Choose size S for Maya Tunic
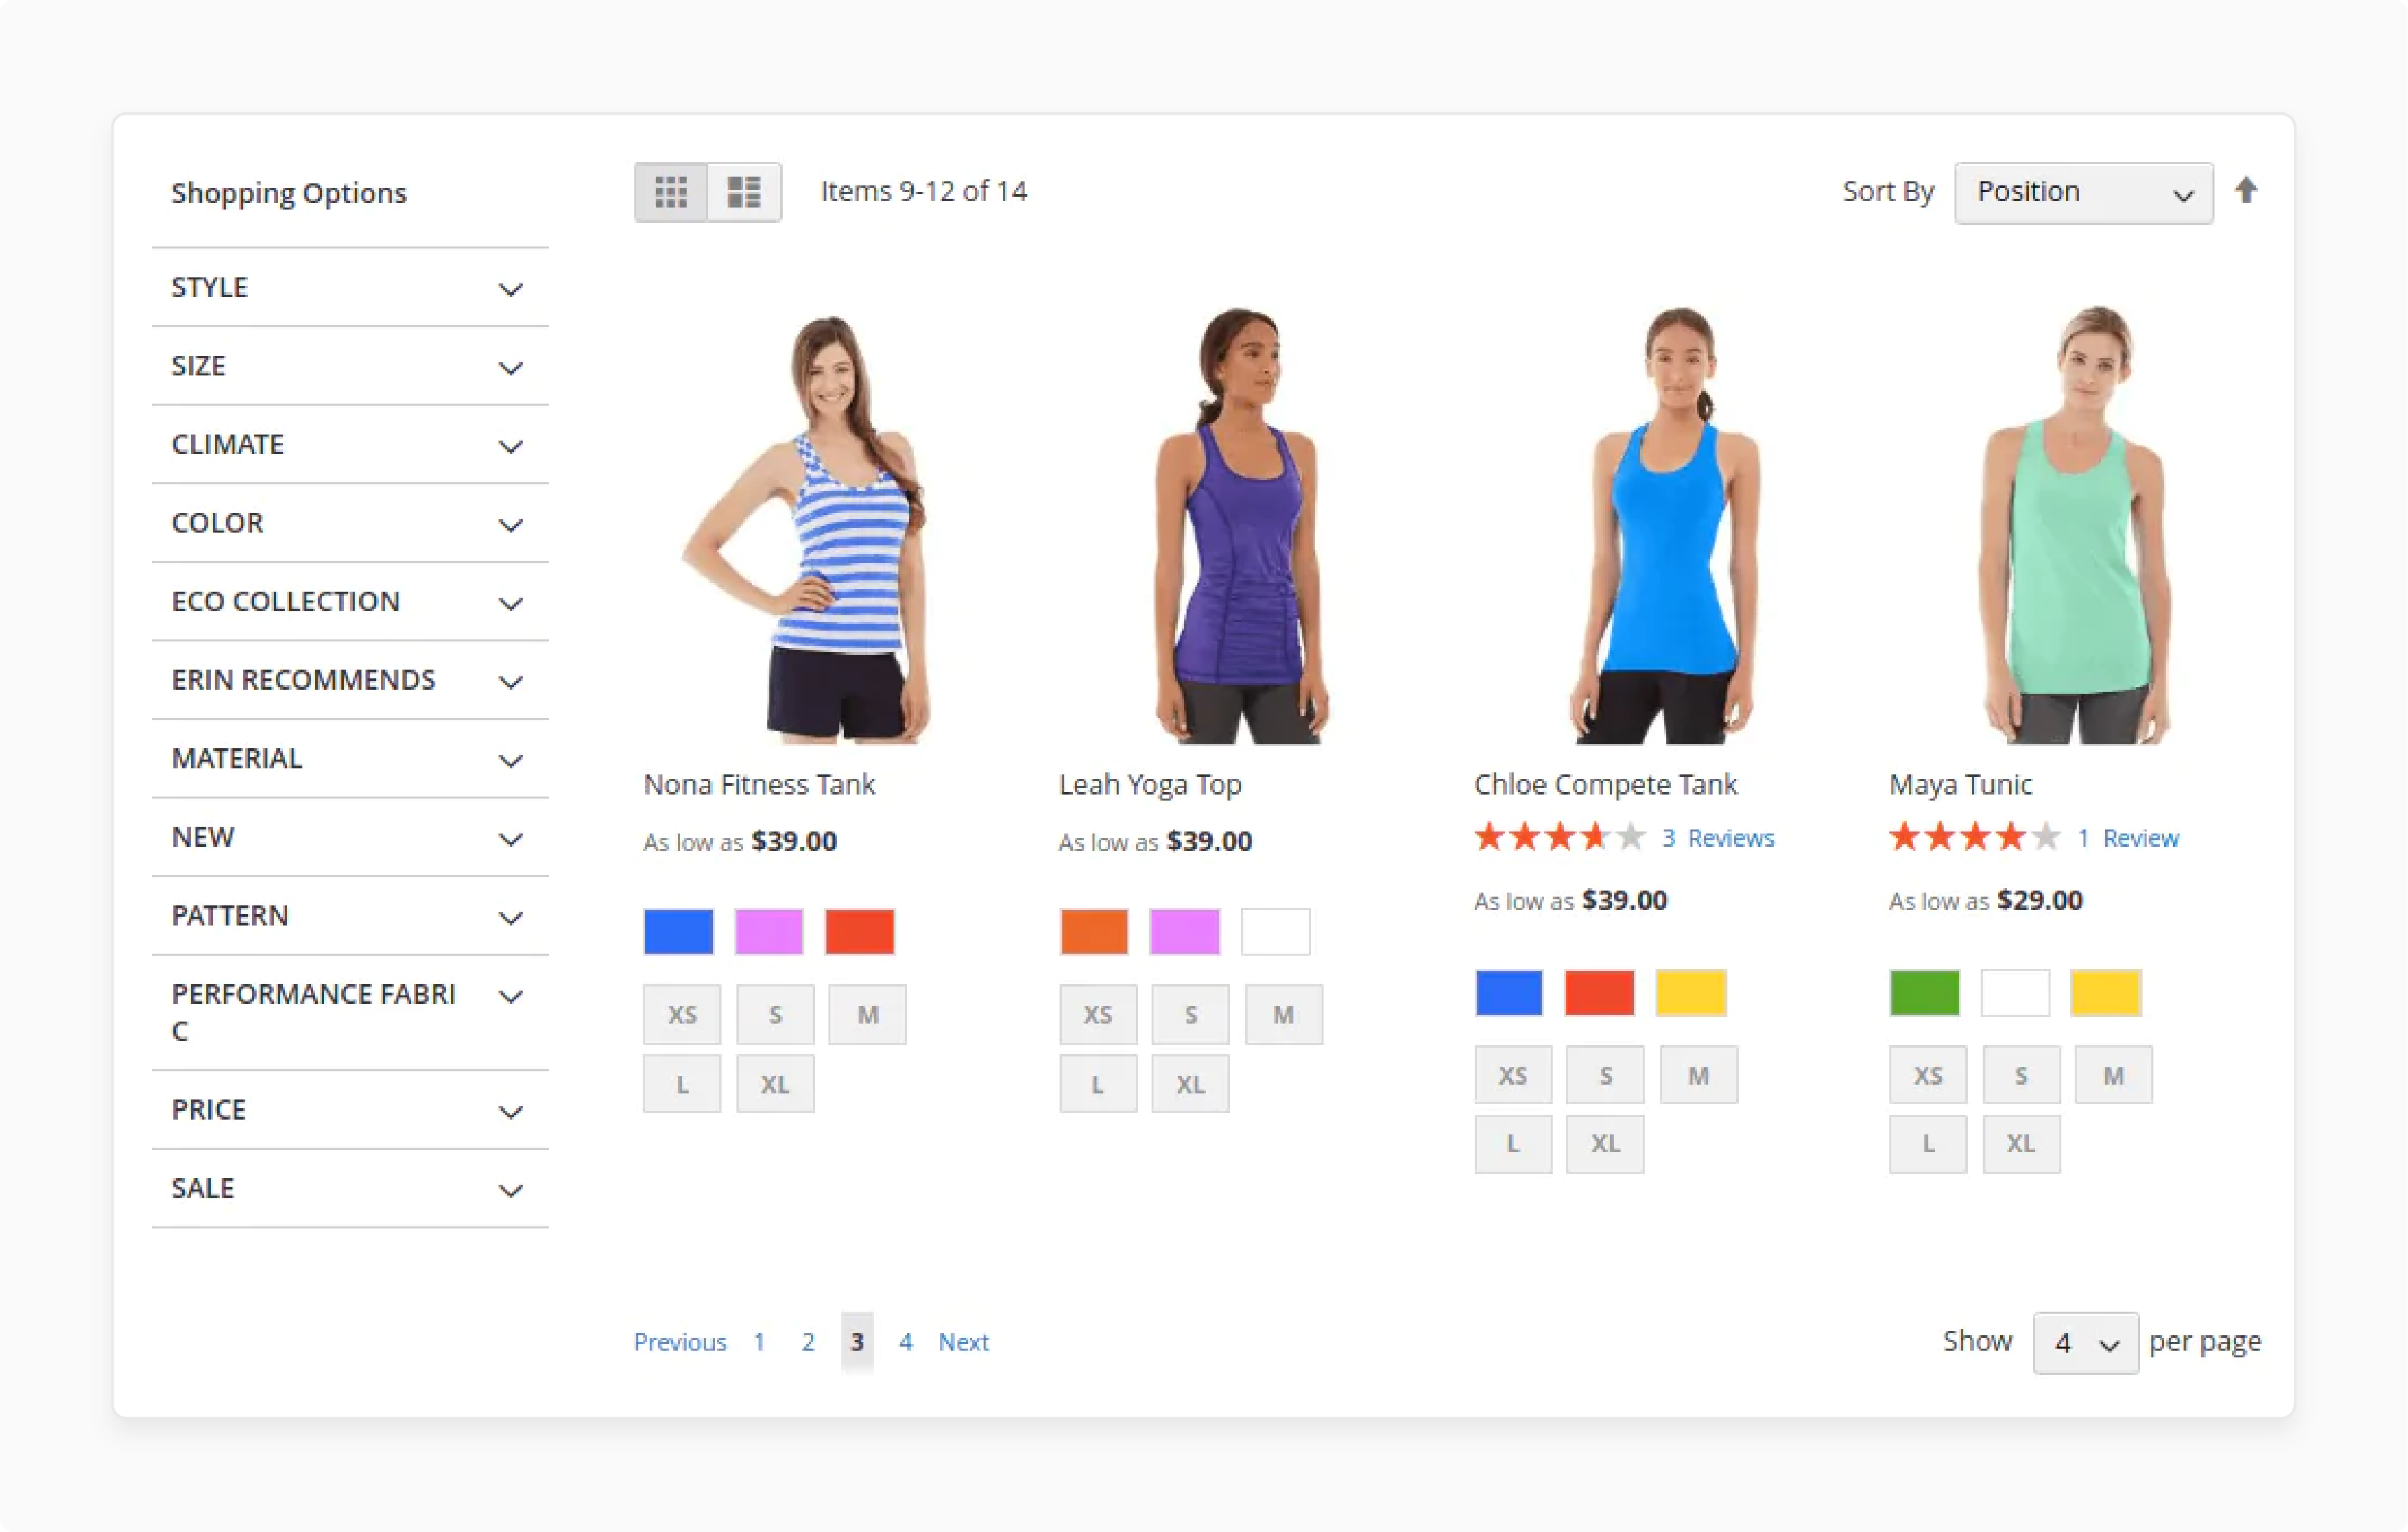 tap(2021, 1075)
